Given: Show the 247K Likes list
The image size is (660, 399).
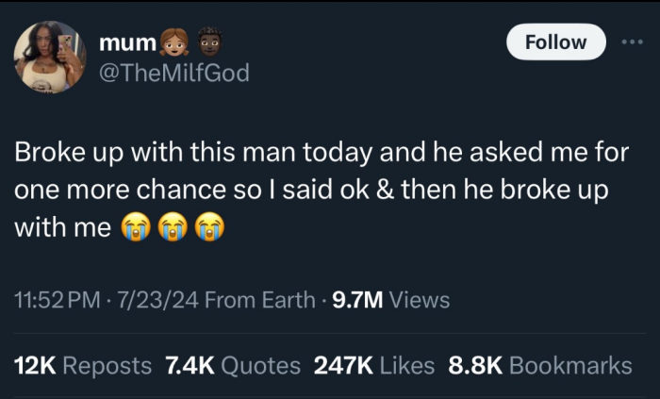Looking at the screenshot, I should [375, 366].
